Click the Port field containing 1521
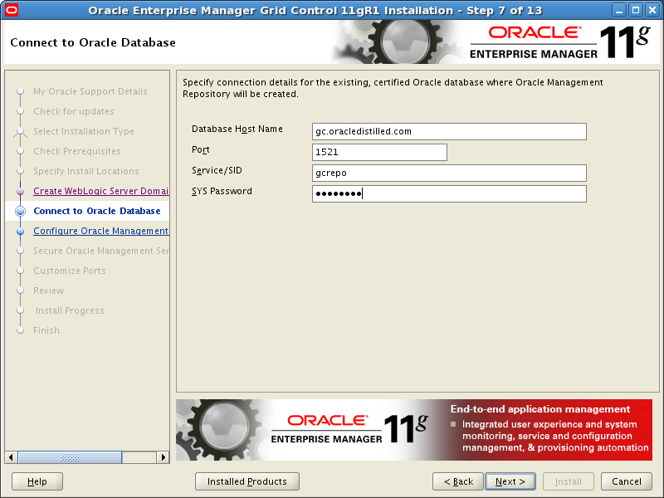664x498 pixels. (379, 152)
